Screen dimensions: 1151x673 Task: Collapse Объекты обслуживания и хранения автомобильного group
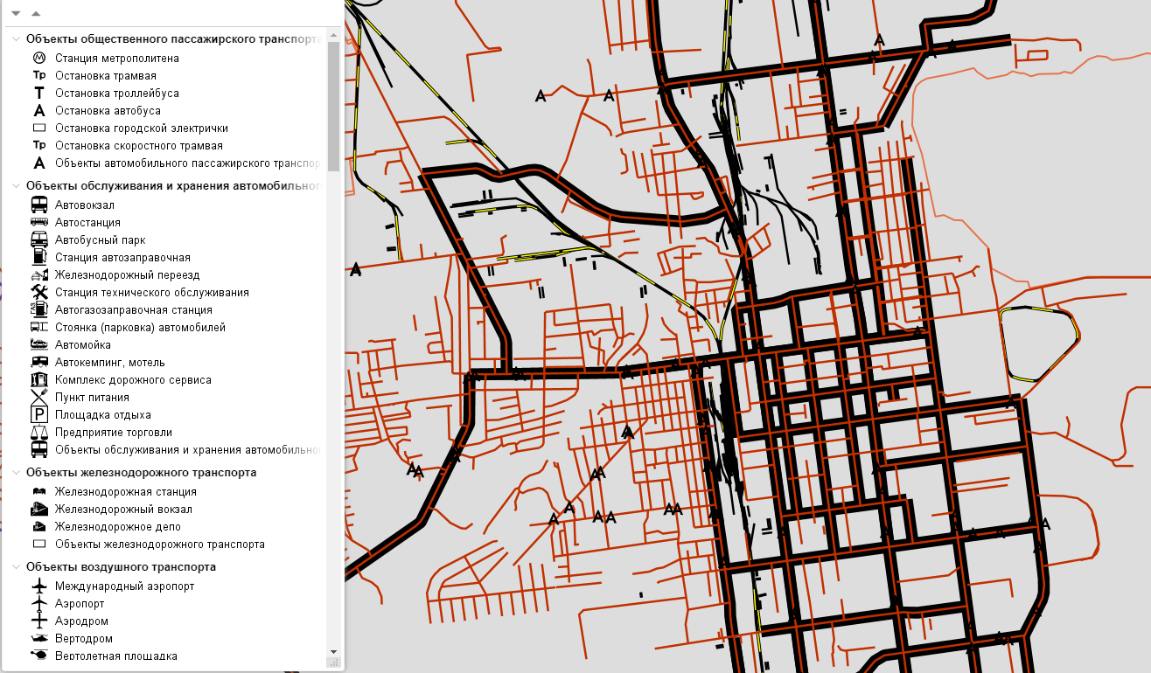coord(16,186)
